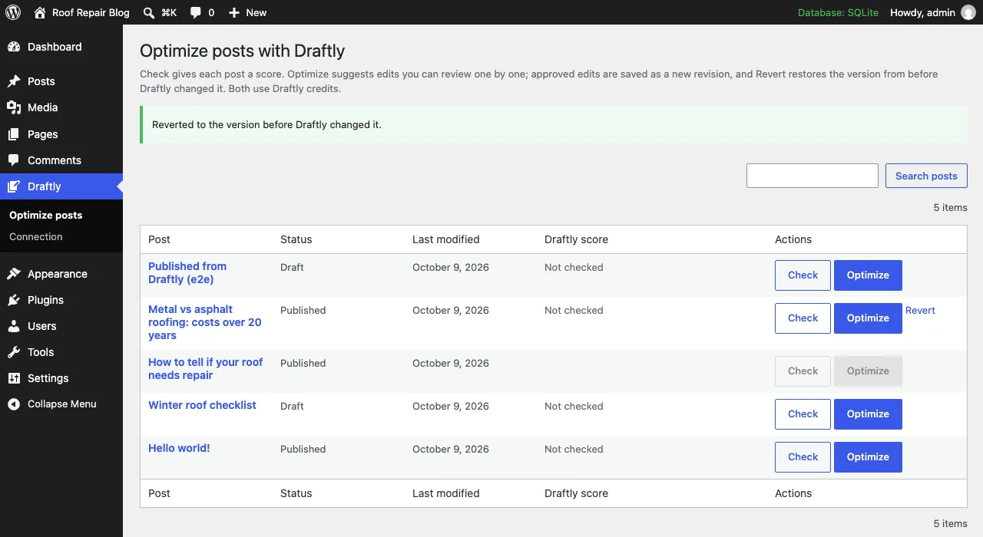983x537 pixels.
Task: Click the Settings sliders icon
Action: [14, 378]
